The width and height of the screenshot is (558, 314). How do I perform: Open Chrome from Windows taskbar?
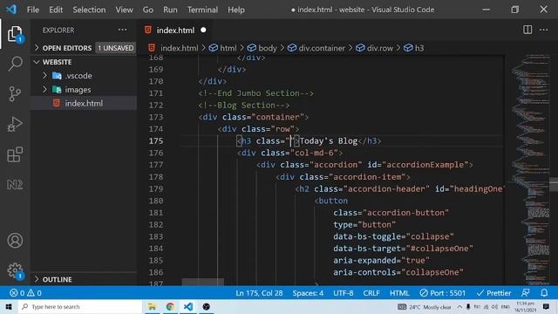[x=170, y=306]
